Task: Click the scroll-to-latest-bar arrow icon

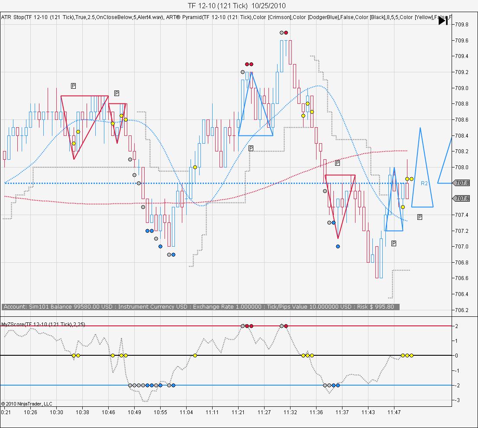Action: click(443, 21)
